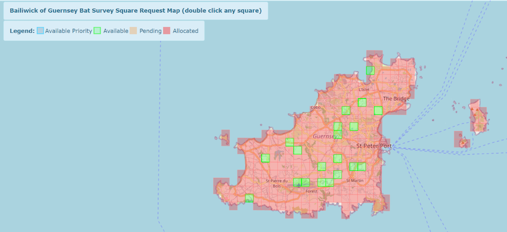Click the St Peter Port map label

click(374, 146)
